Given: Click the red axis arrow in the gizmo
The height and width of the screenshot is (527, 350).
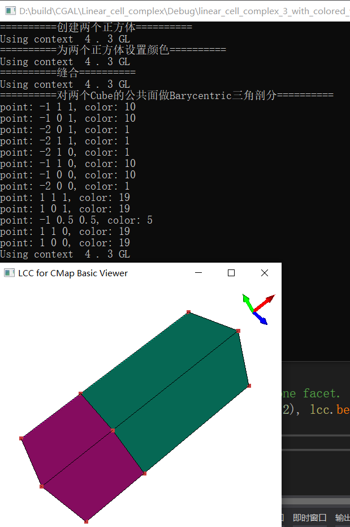Looking at the screenshot, I should [265, 302].
